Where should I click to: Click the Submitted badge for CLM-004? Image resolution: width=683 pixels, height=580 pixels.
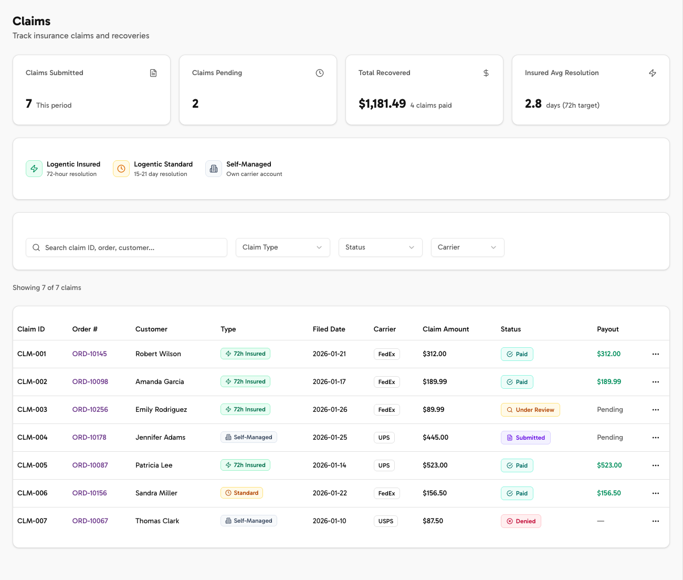point(526,437)
